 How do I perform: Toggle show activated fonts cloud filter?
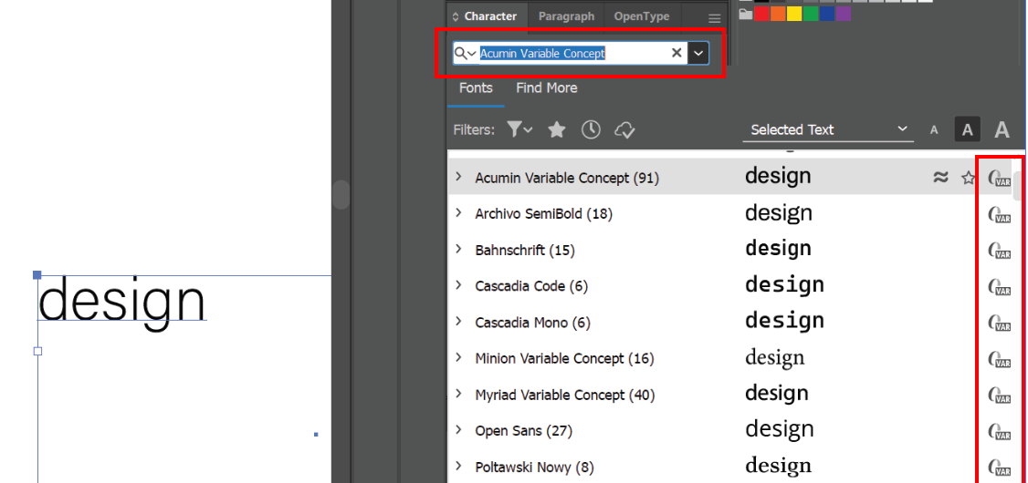pos(624,130)
